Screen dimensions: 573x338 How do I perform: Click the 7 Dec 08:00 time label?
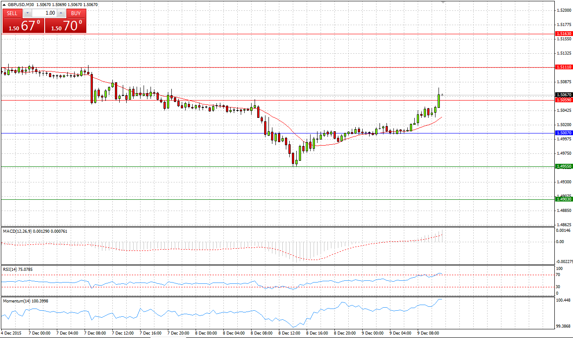[96, 333]
